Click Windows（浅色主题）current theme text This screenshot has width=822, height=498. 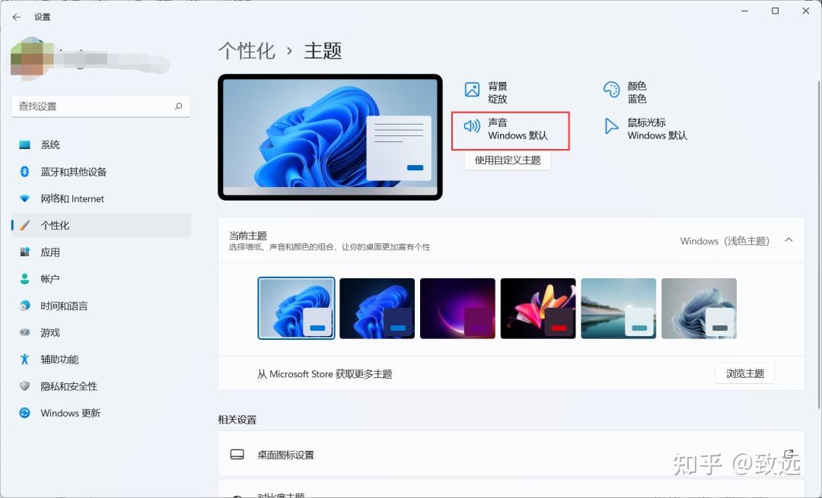(x=725, y=241)
